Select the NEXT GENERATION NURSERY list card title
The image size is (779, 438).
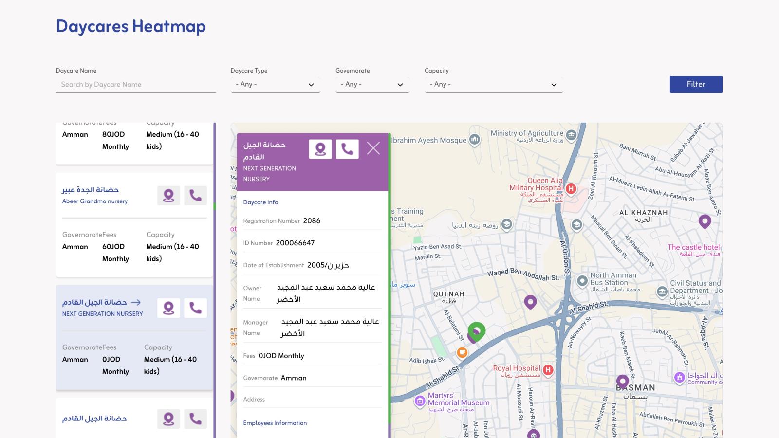pyautogui.click(x=102, y=314)
